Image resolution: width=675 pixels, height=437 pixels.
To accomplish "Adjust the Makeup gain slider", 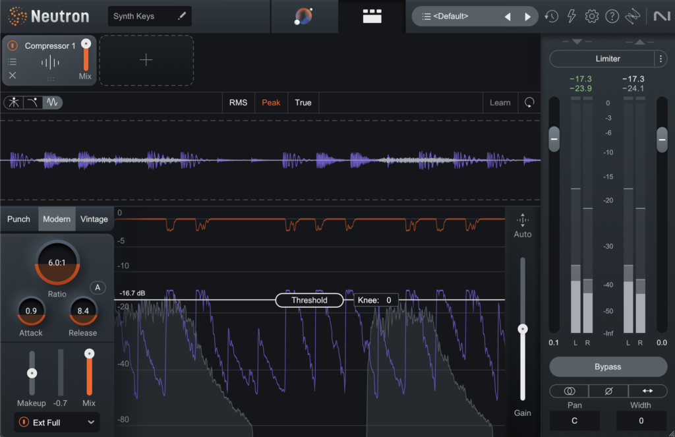I will [x=32, y=373].
